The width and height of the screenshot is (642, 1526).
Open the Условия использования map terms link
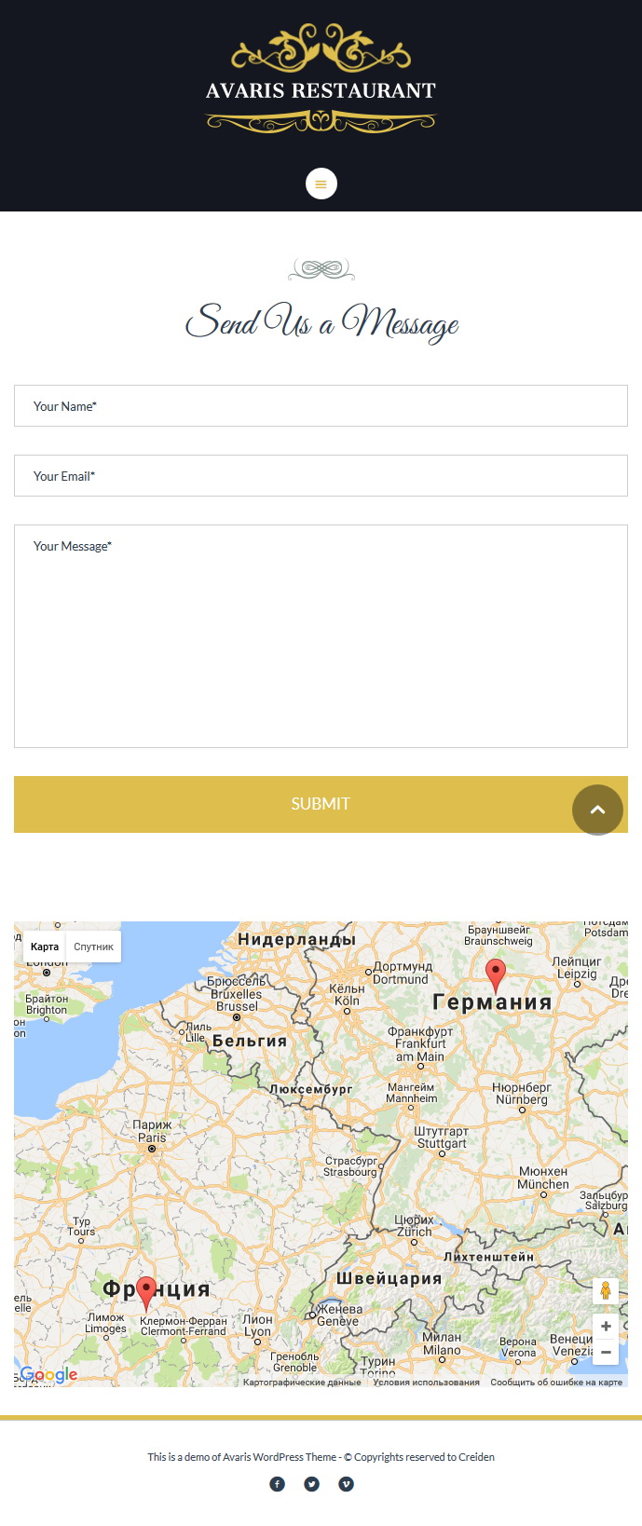click(x=426, y=1383)
